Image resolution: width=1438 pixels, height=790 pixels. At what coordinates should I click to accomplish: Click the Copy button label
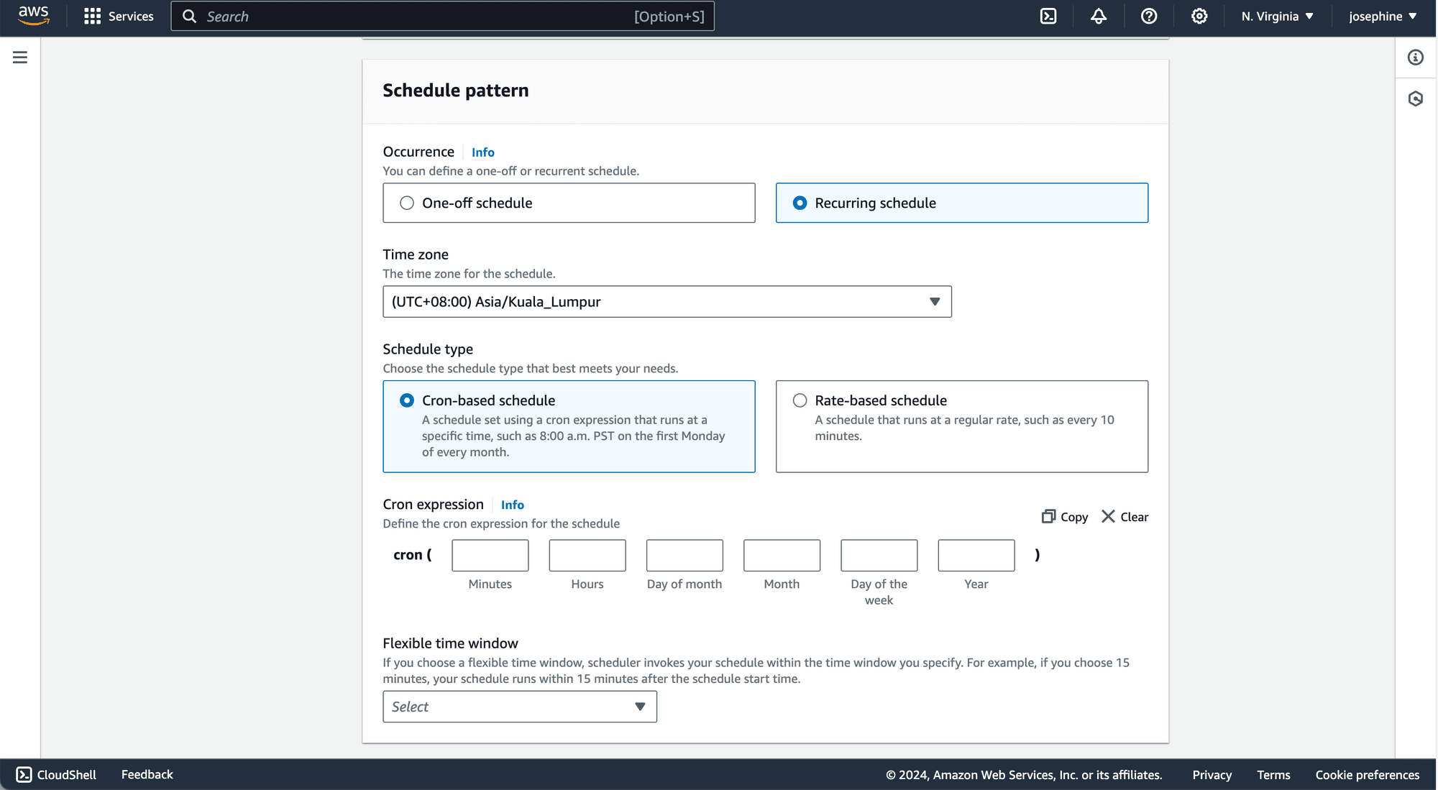[x=1074, y=517]
